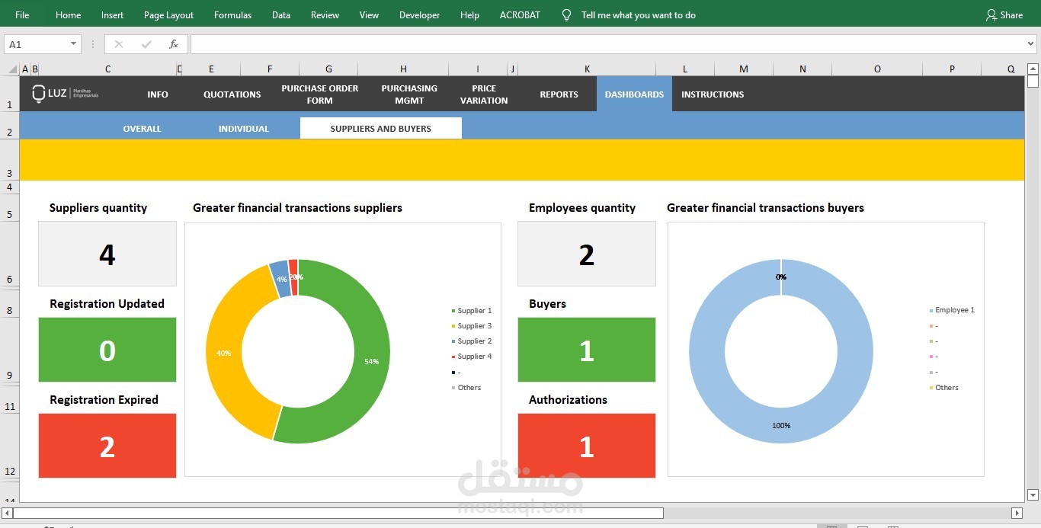Click Supplier 1 legend entry
This screenshot has height=528, width=1041.
pos(472,310)
